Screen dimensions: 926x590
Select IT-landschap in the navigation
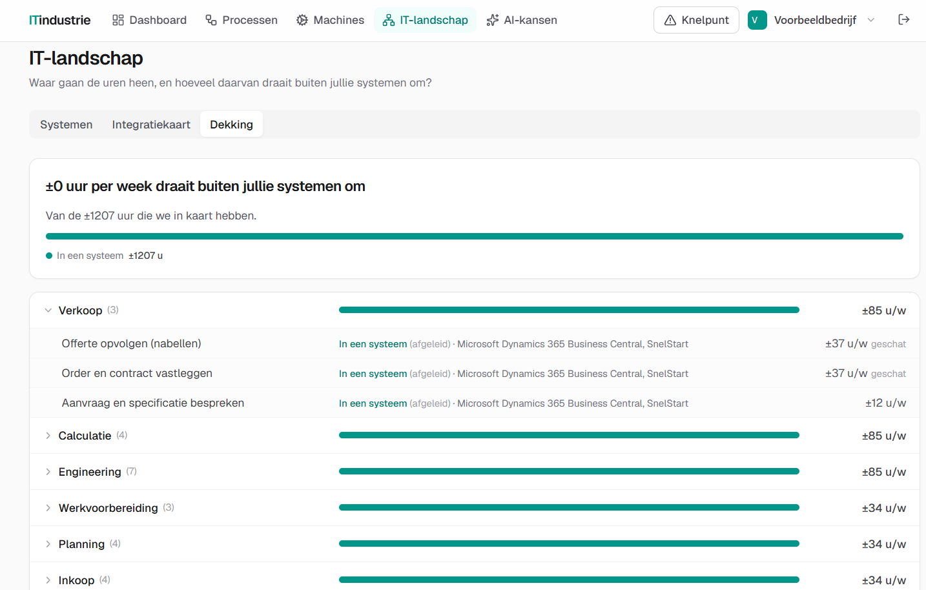click(425, 20)
